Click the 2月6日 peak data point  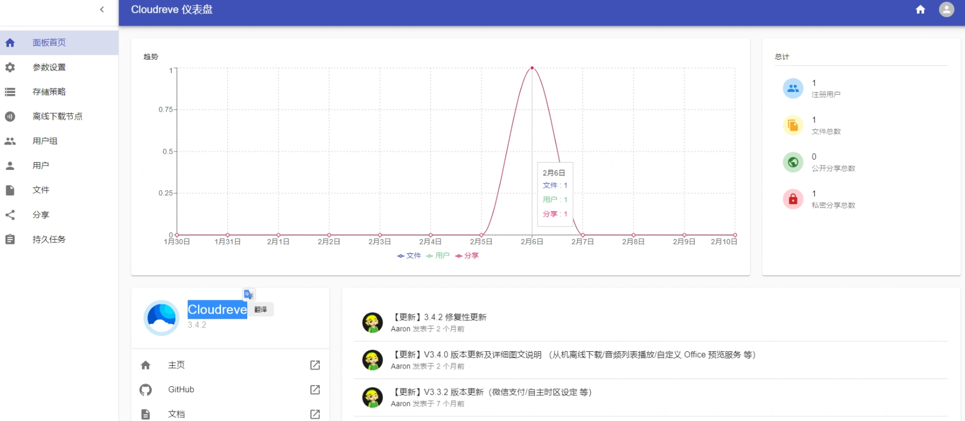[x=532, y=68]
